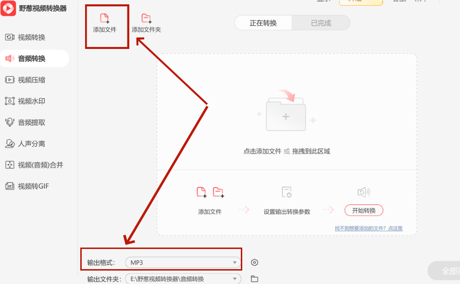
Task: Click the output folder browse icon
Action: [254, 278]
